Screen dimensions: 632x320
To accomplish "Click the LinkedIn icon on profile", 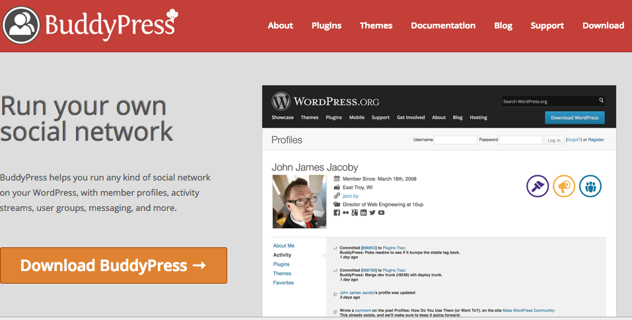I will tap(364, 213).
